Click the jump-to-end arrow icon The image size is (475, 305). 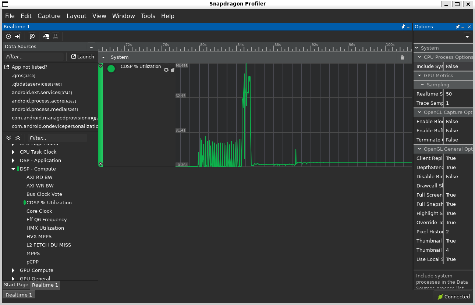[18, 36]
